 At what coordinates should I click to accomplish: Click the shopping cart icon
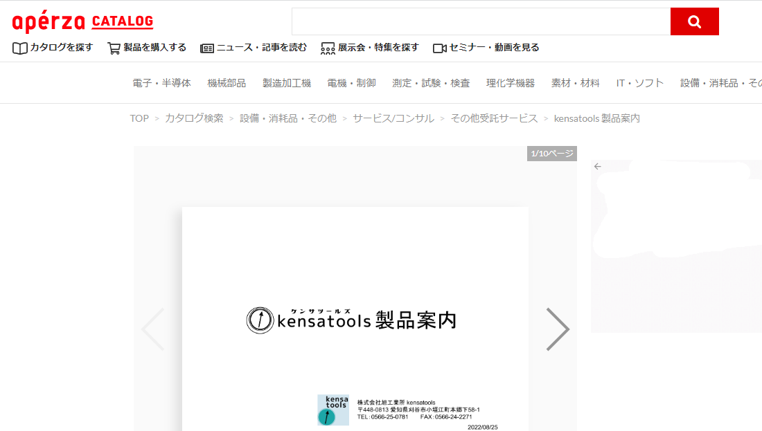pos(114,48)
